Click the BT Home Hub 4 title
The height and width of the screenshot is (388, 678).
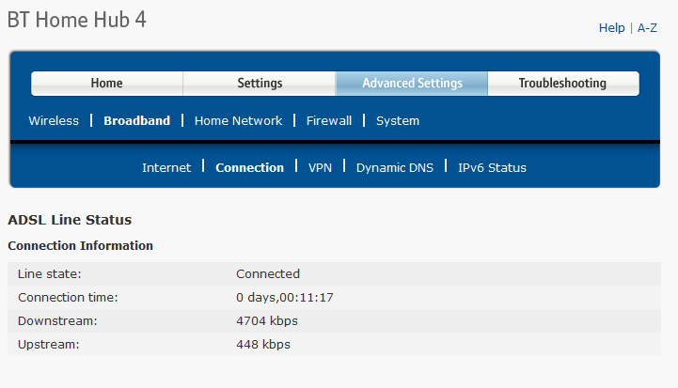(x=77, y=20)
